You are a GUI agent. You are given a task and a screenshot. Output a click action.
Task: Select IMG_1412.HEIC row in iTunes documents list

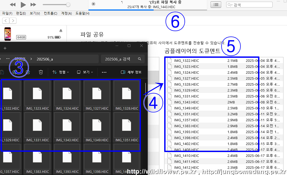224,167
